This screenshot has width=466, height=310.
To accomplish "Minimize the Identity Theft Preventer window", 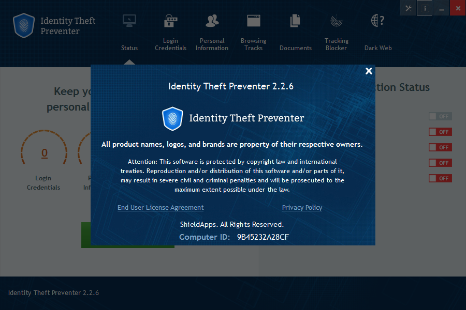I will 441,8.
